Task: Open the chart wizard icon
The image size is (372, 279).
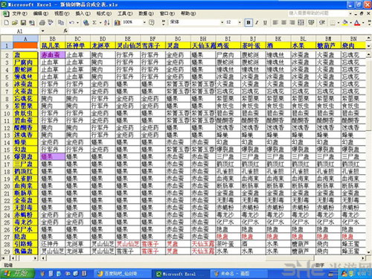Action: [117, 23]
